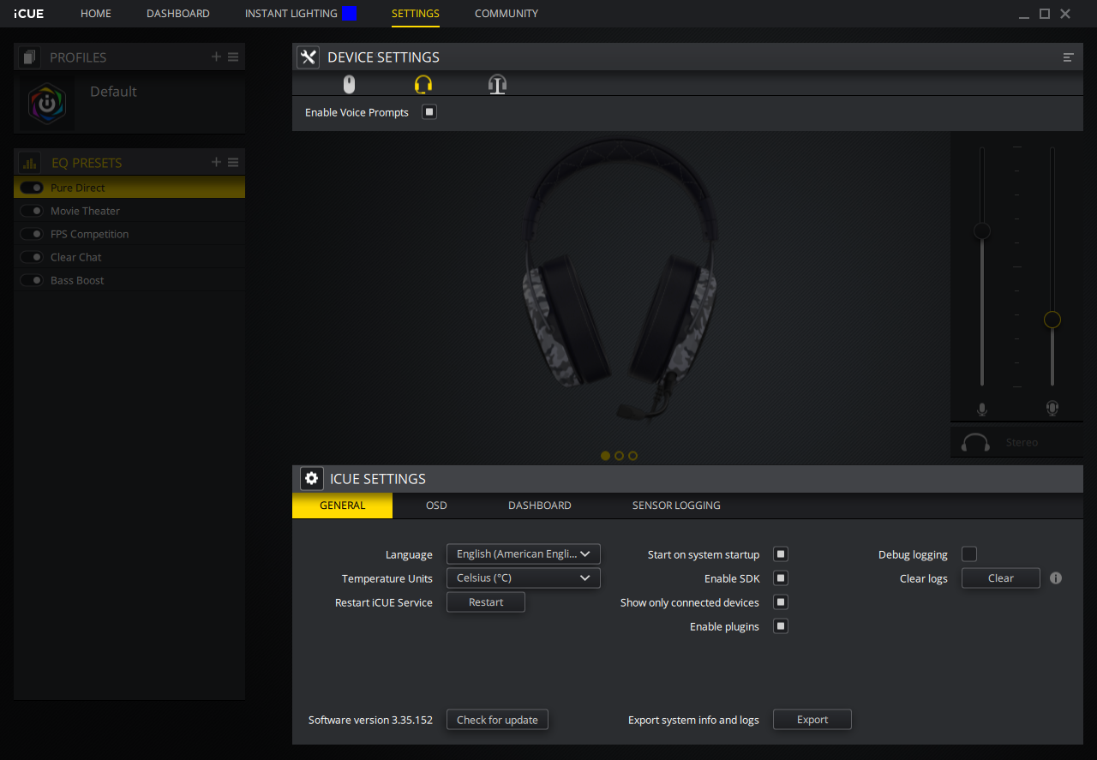Click the Clear logs button
The image size is (1097, 760).
click(1001, 577)
